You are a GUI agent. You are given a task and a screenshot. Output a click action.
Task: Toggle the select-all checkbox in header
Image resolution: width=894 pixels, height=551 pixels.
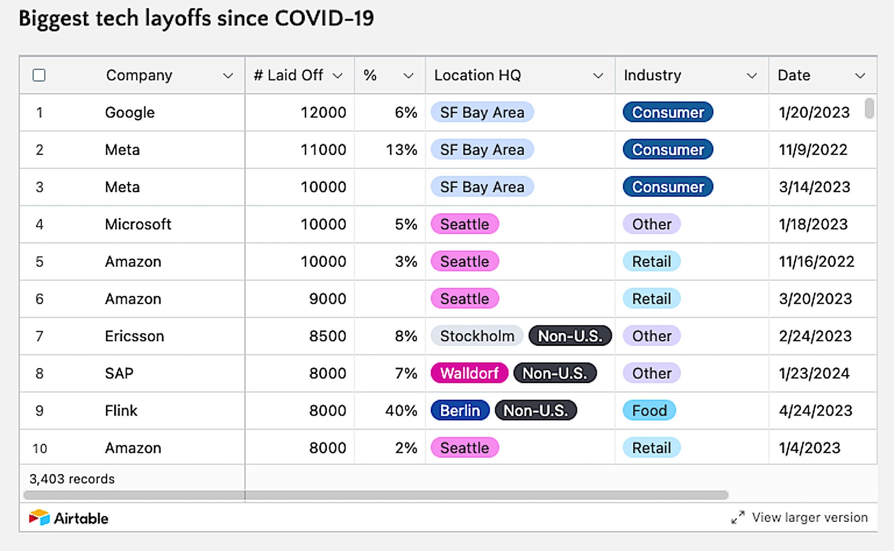pos(39,75)
